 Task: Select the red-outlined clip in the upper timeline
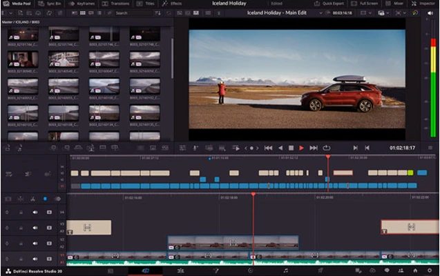[x=343, y=173]
